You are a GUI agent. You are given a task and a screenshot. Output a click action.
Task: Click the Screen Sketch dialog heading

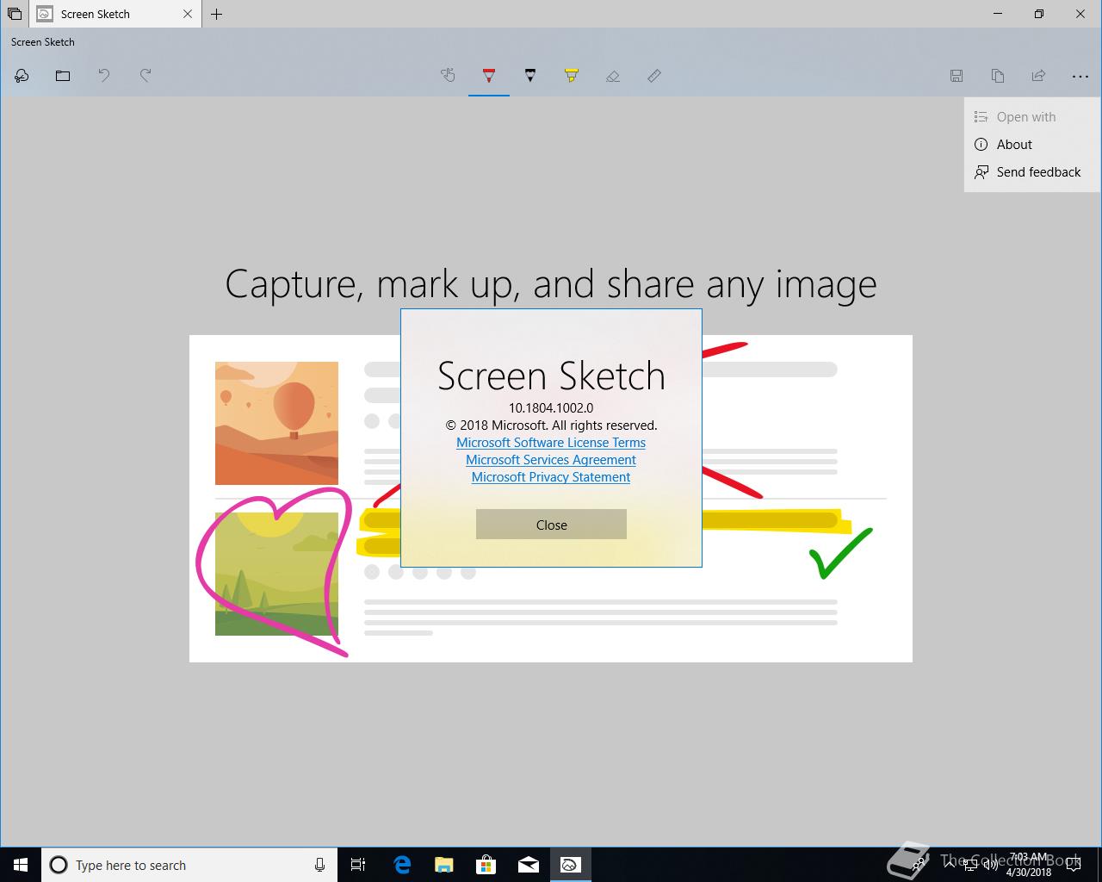pos(551,376)
